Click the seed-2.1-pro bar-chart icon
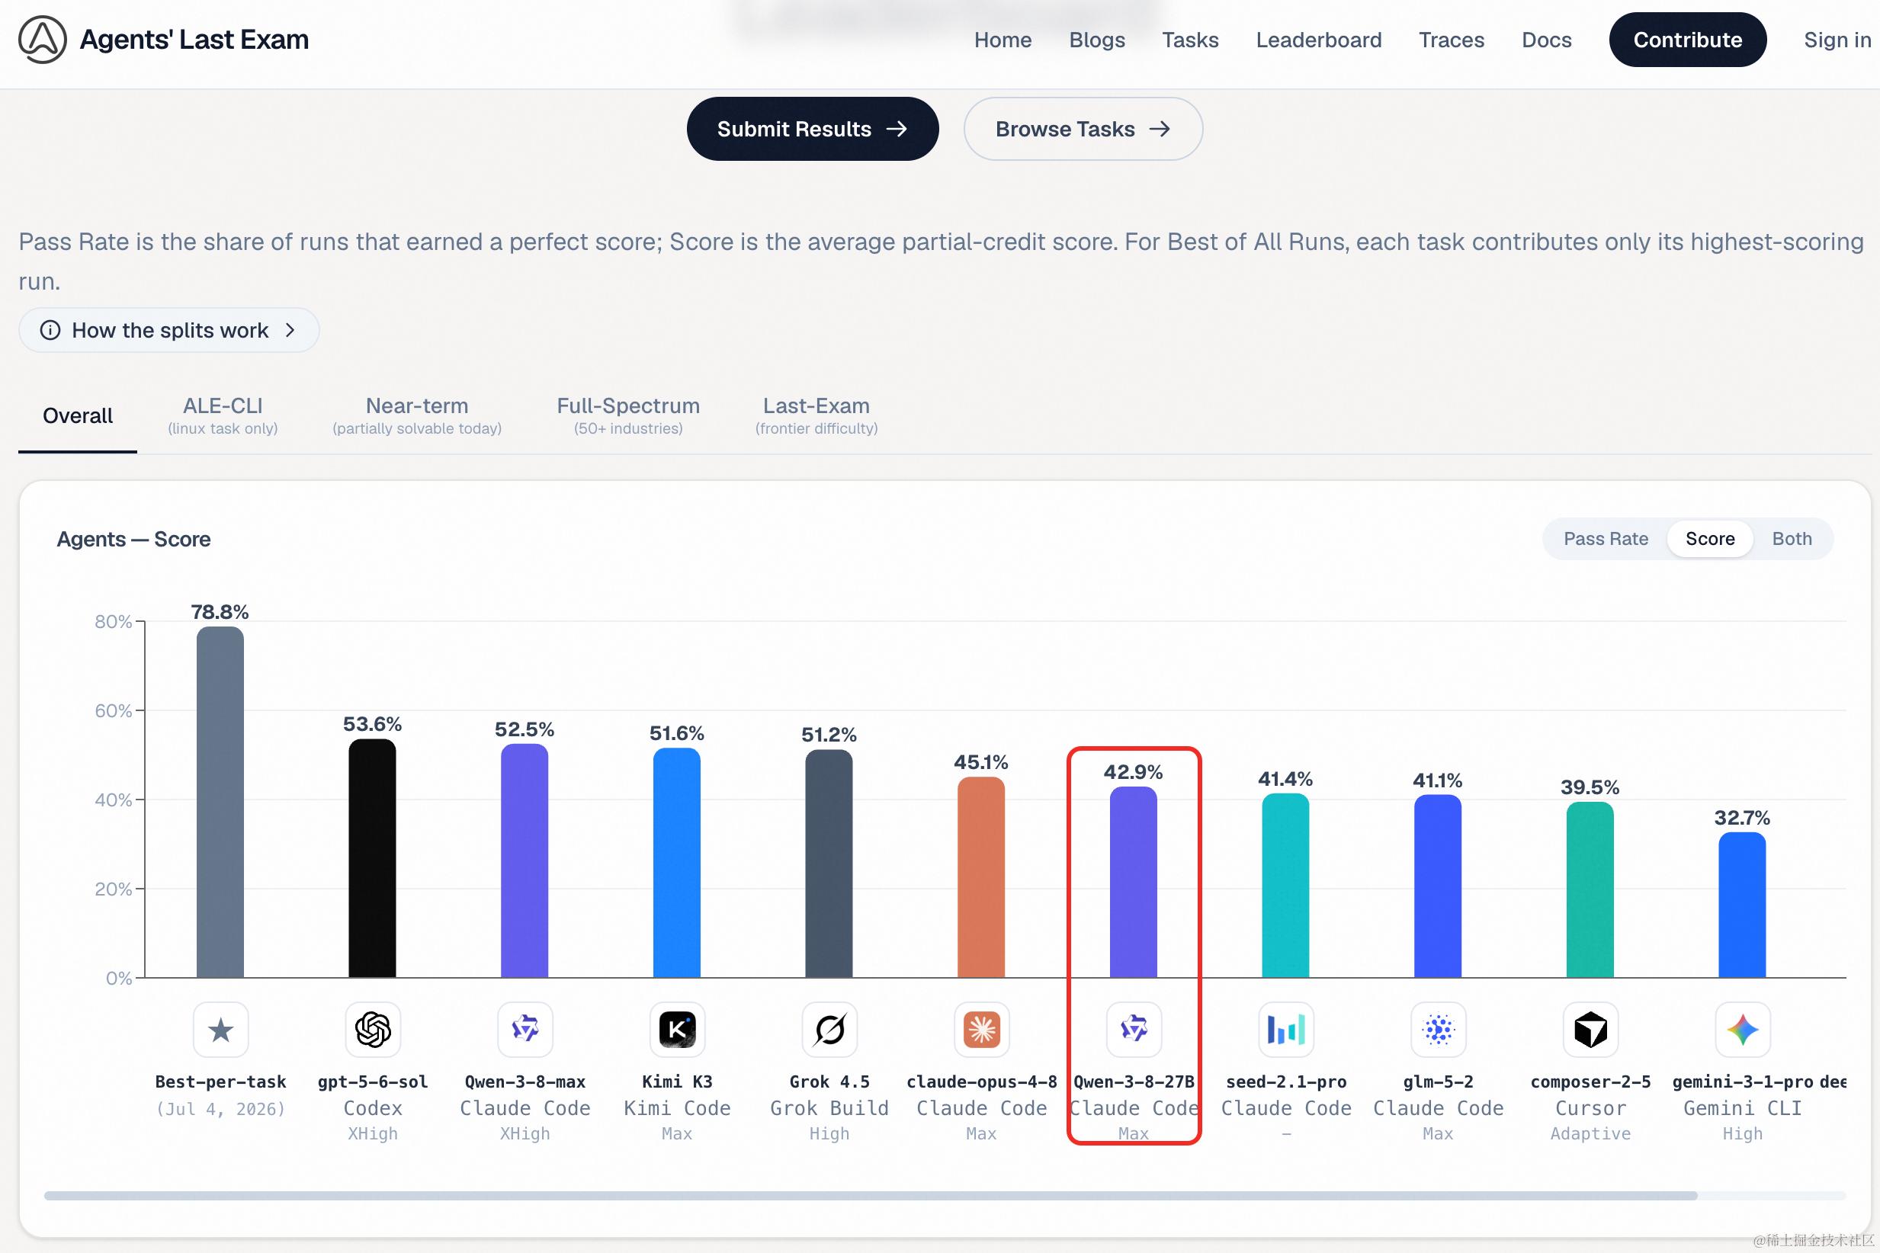Image resolution: width=1880 pixels, height=1253 pixels. coord(1286,1030)
